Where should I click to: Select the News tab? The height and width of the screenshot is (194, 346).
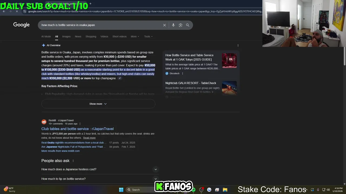tap(78, 37)
